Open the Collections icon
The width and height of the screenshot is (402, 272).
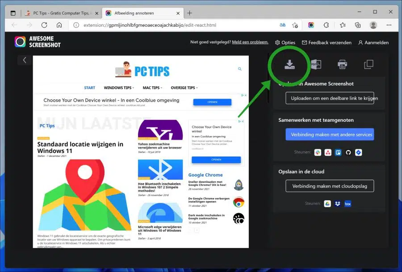[358, 25]
